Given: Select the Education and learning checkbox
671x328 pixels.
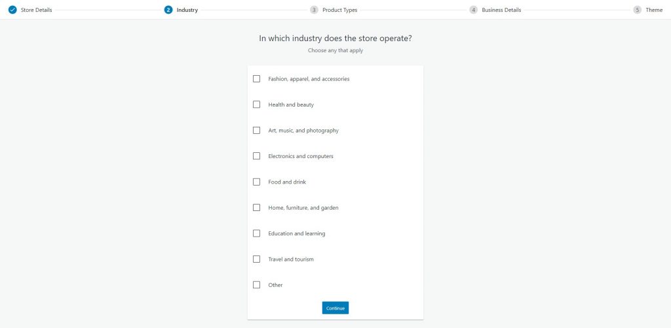Looking at the screenshot, I should [x=256, y=233].
